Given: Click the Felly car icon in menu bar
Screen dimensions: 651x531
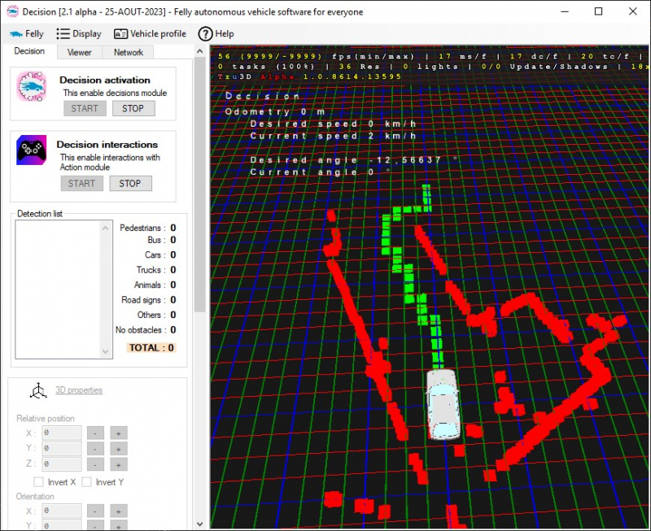Looking at the screenshot, I should (x=16, y=34).
